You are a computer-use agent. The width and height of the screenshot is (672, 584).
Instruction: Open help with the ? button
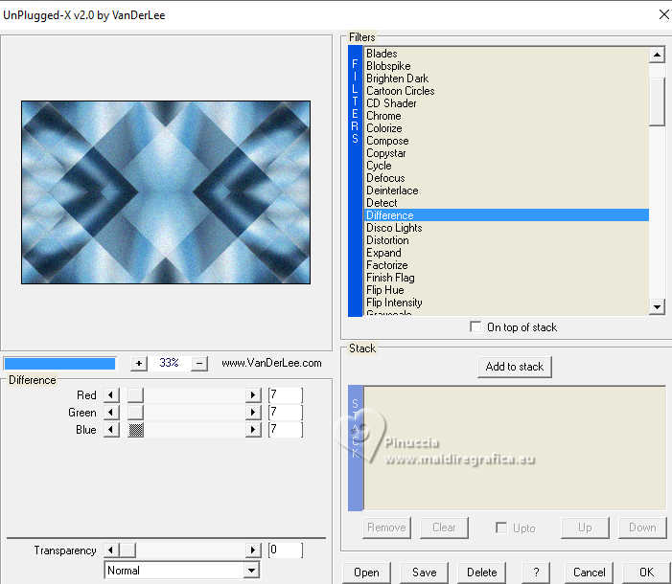coord(536,573)
